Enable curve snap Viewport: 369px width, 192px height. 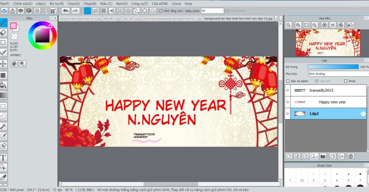(x=137, y=11)
